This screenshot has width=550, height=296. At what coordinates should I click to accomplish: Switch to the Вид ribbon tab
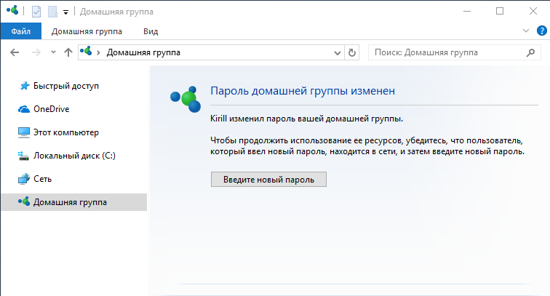(x=151, y=31)
